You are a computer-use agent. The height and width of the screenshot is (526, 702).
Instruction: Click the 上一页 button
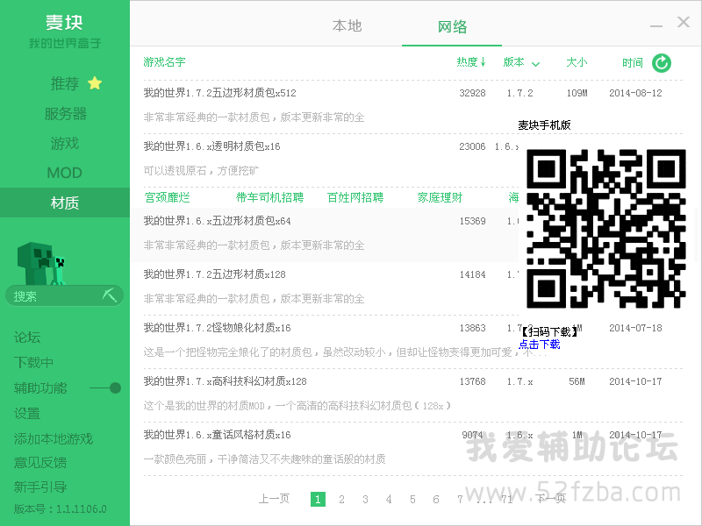pyautogui.click(x=274, y=498)
